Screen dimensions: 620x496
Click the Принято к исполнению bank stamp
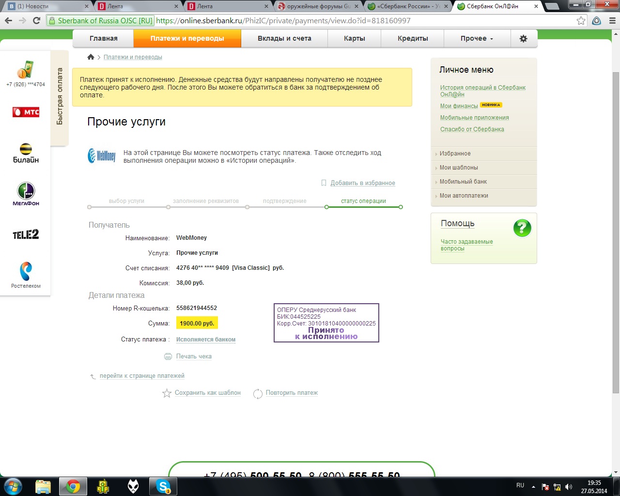326,323
